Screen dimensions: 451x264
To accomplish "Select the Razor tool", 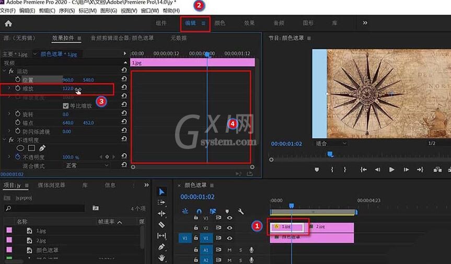I will pos(161,225).
